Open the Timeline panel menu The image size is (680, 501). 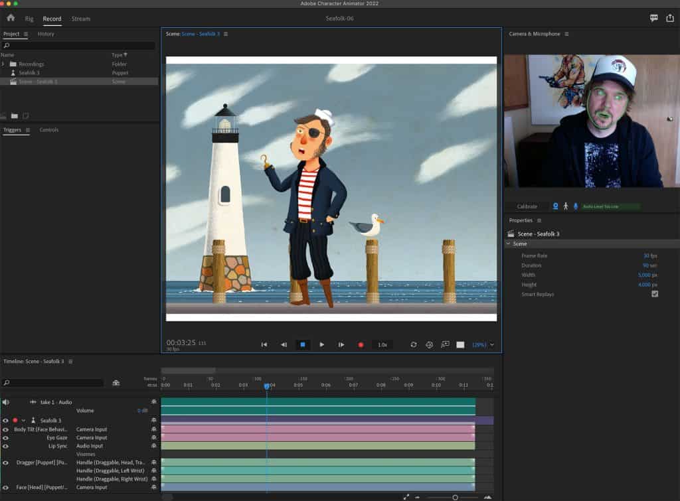pyautogui.click(x=70, y=362)
